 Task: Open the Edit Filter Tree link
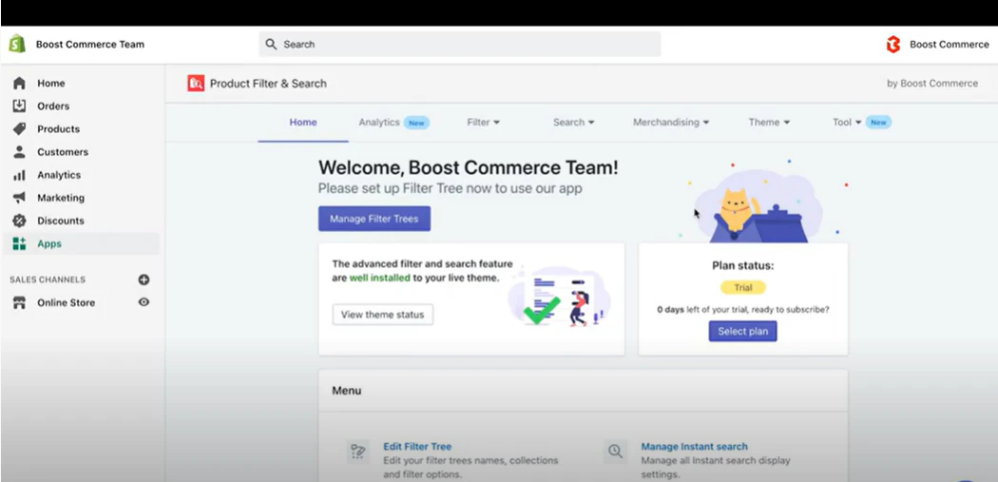point(417,446)
